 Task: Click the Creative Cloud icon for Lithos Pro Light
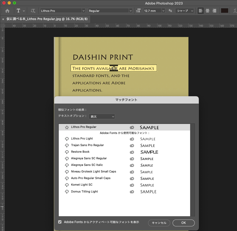pos(132,139)
